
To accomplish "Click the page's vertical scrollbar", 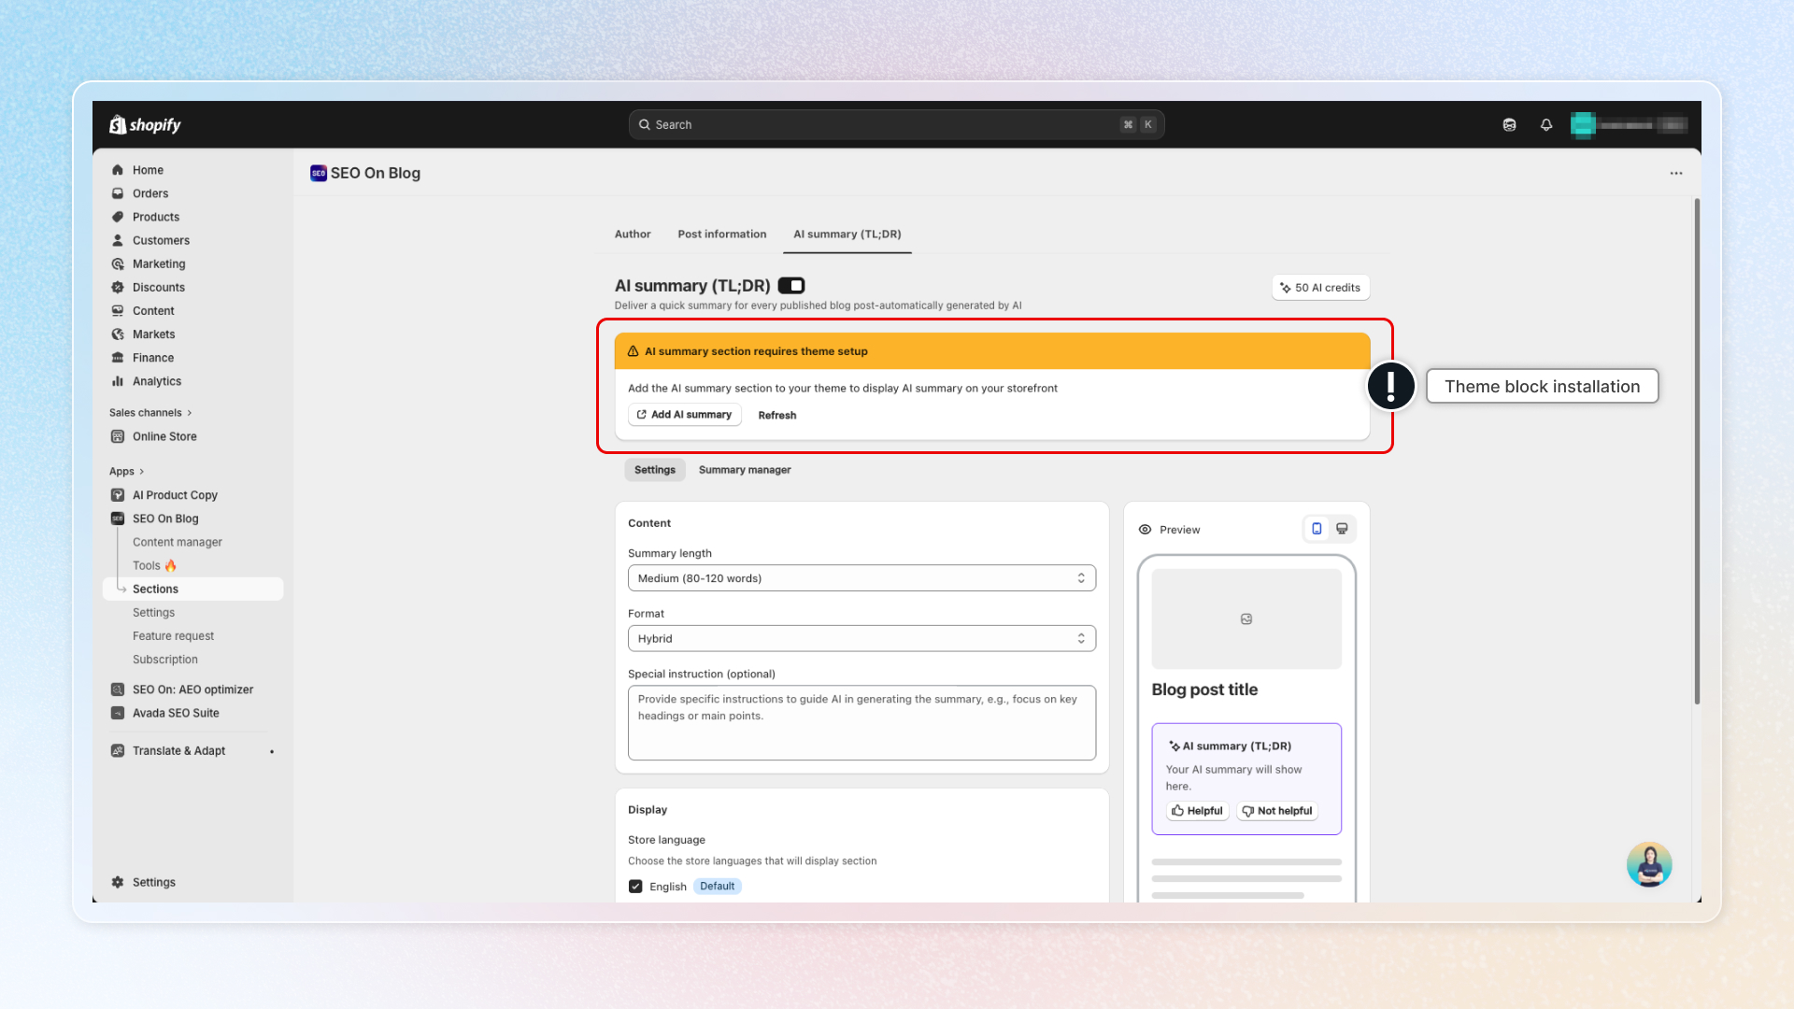I will point(1697,448).
